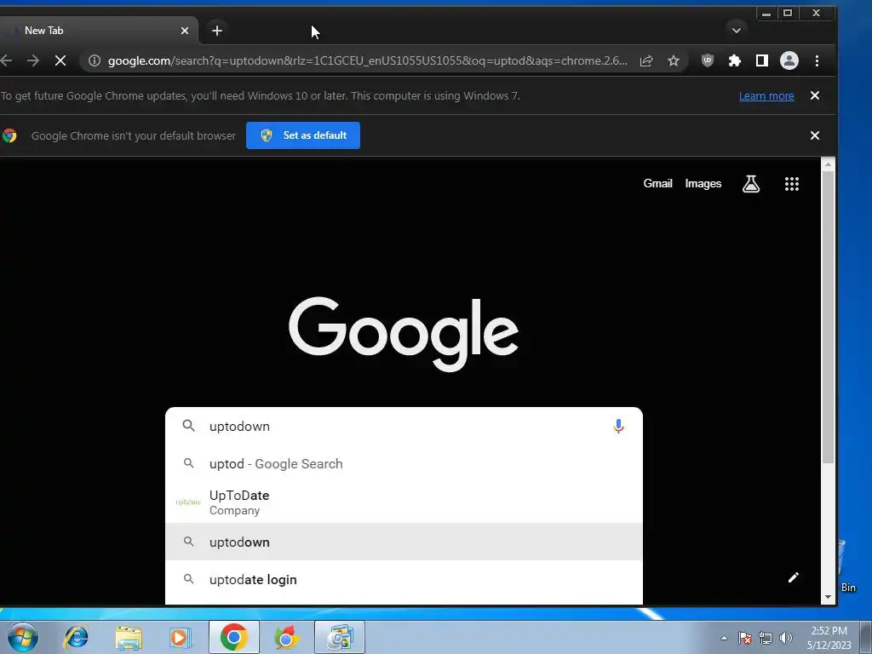
Task: Show hidden tray icons arrow
Action: click(724, 638)
